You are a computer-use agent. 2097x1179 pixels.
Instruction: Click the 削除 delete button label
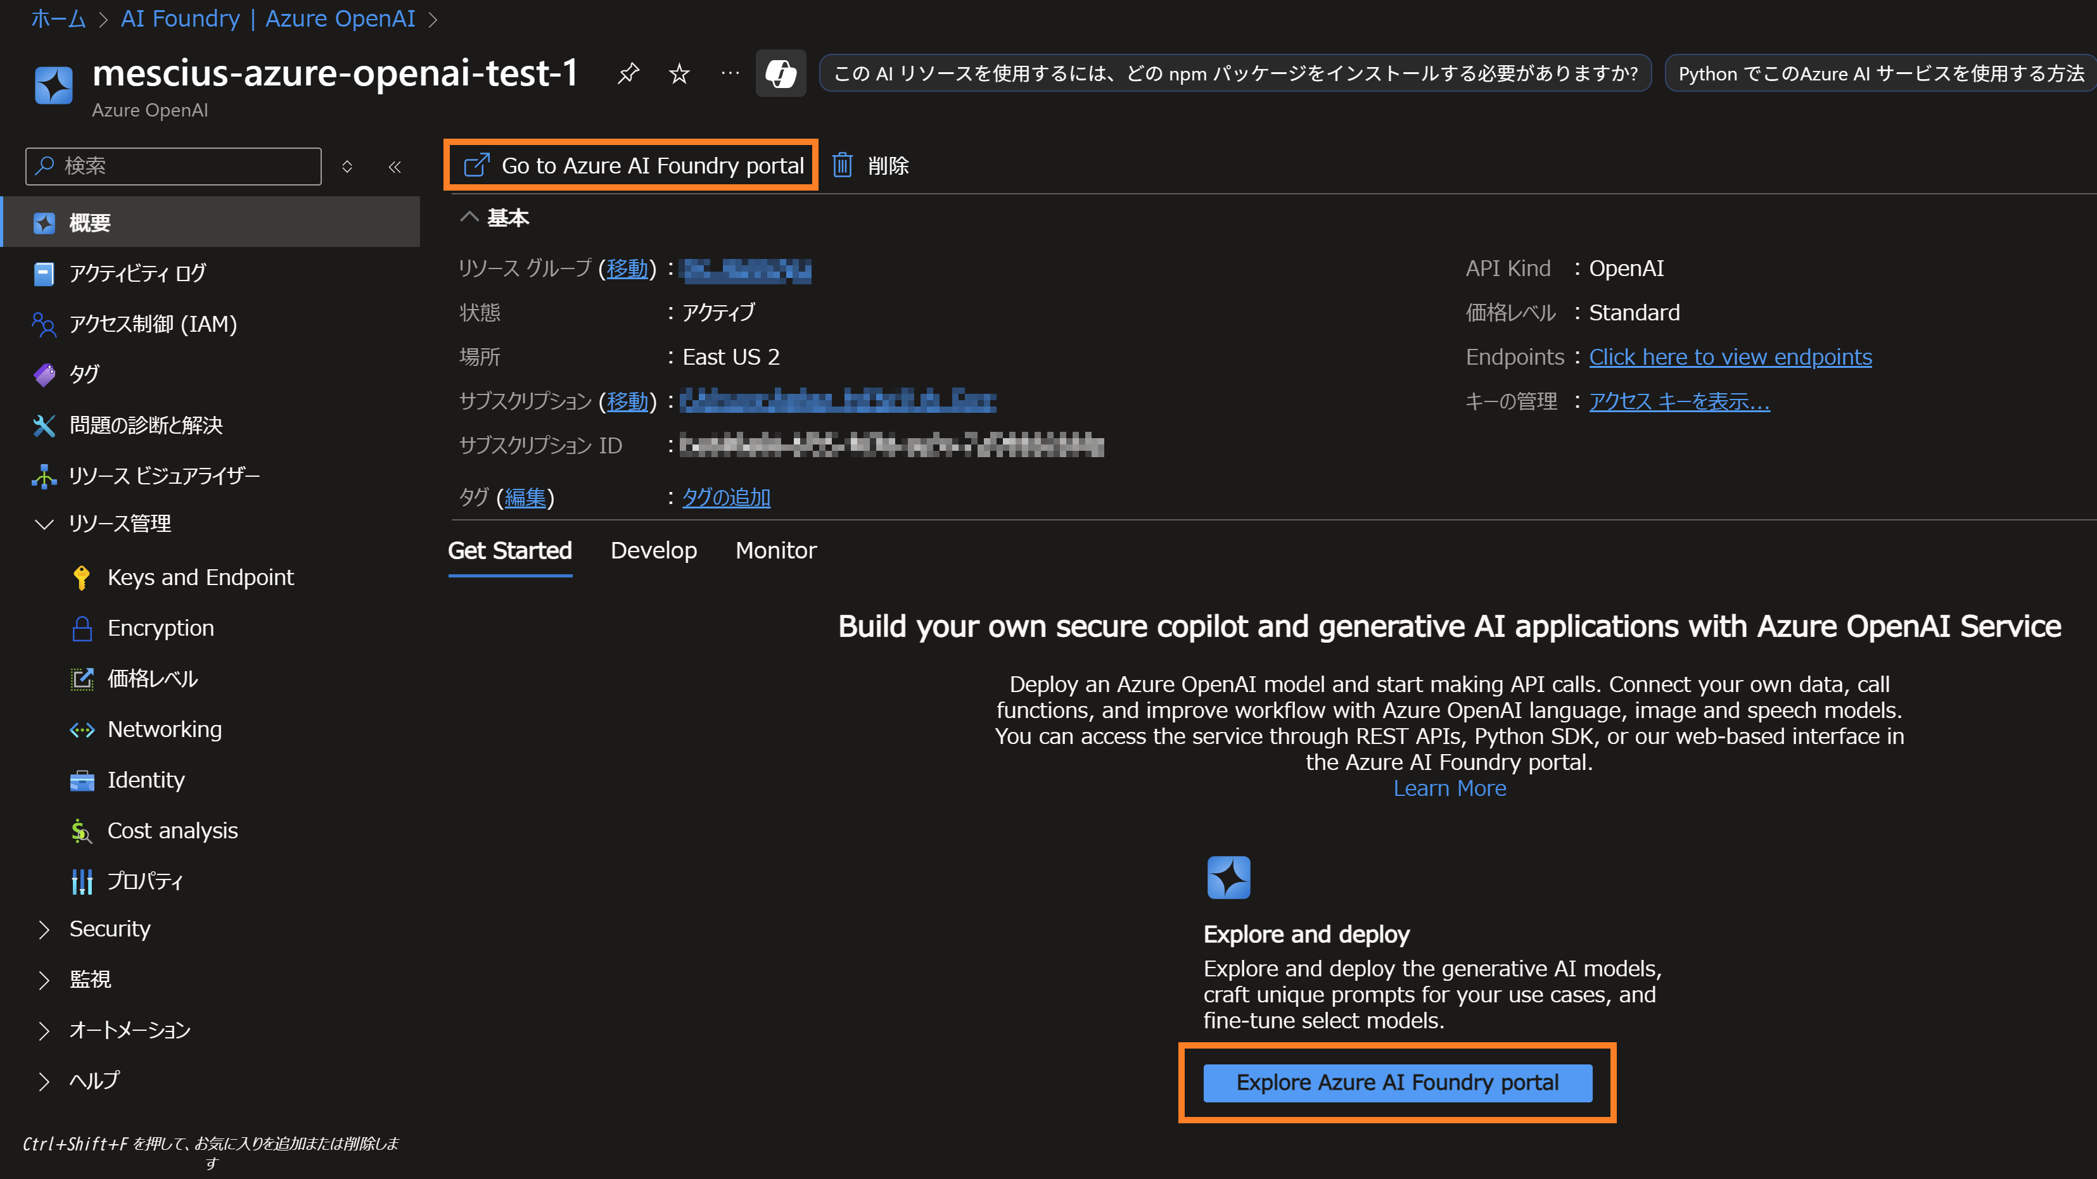coord(888,166)
